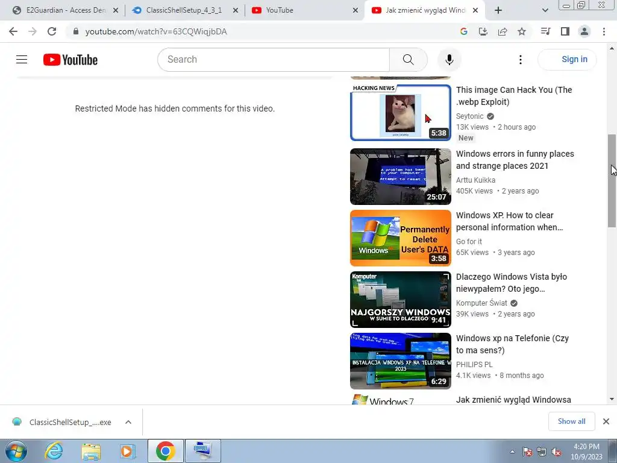
Task: Click the muted volume tray icon
Action: click(556, 452)
